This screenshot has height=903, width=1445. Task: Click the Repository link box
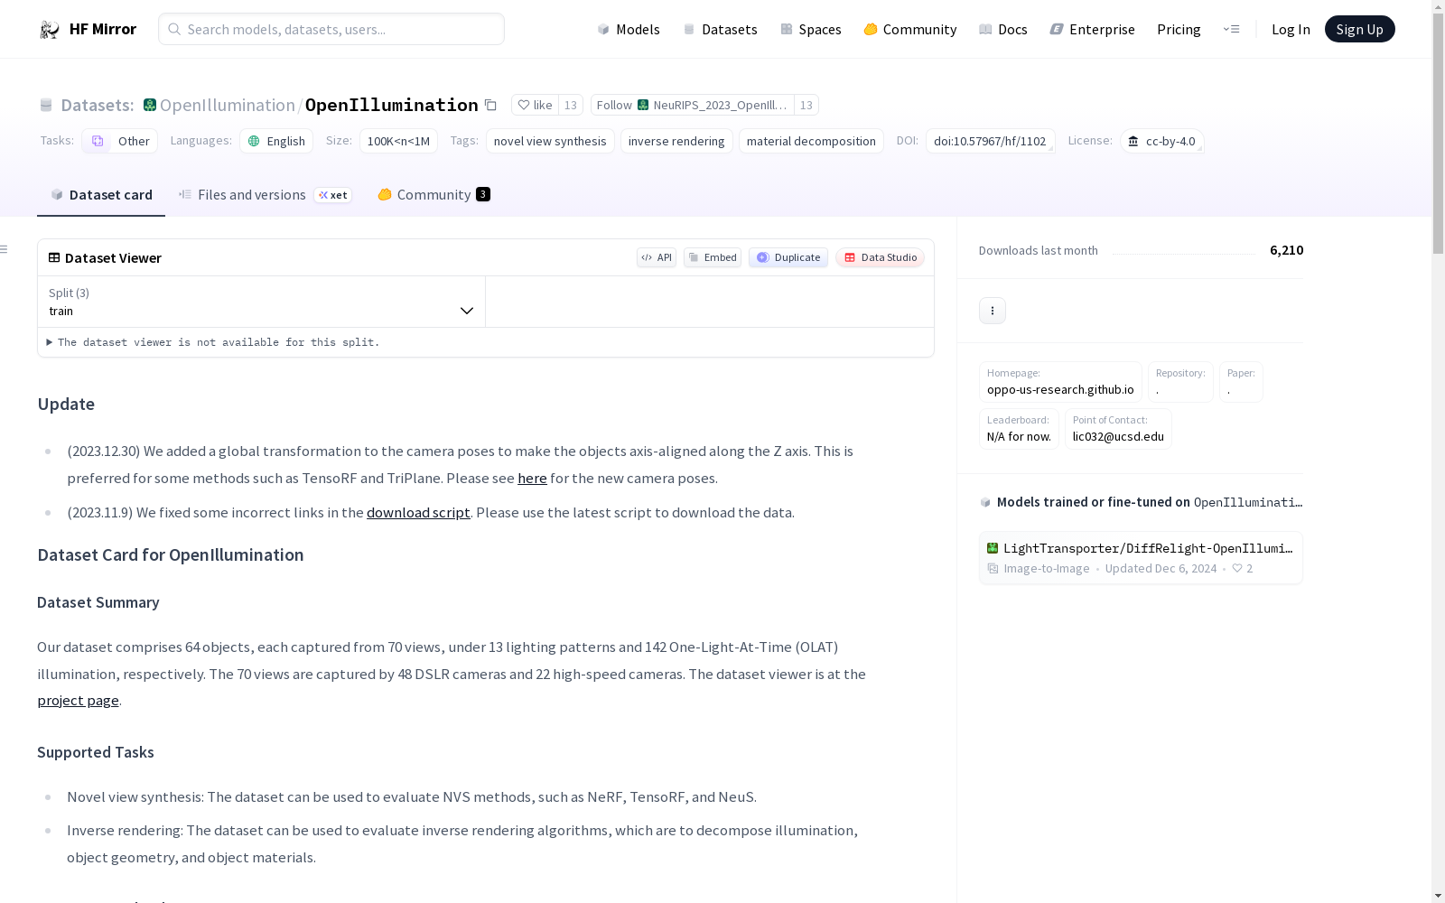[1180, 382]
